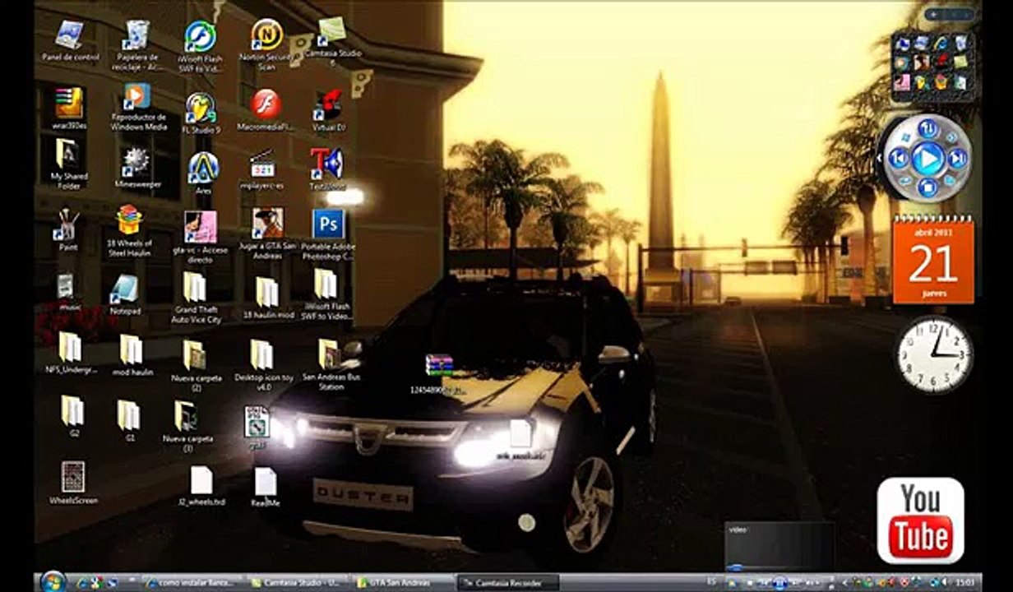Click the analog clock gadget
Viewport: 1013px width, 592px height.
[x=933, y=354]
